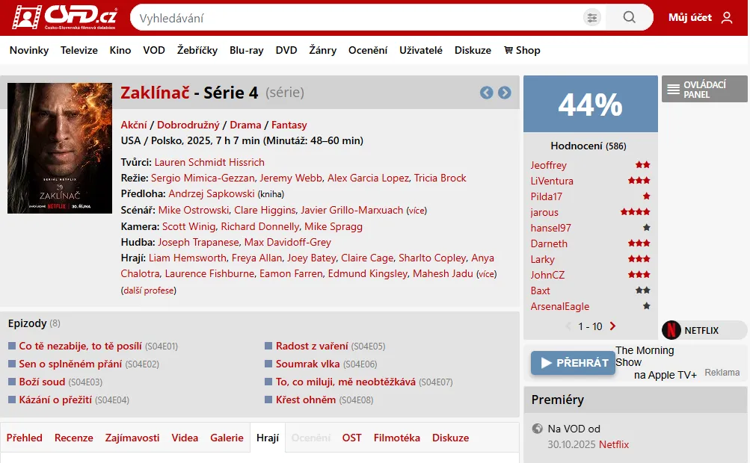Expand více link after Scénář writers
Viewport: 750px width, 463px height.
(x=417, y=211)
